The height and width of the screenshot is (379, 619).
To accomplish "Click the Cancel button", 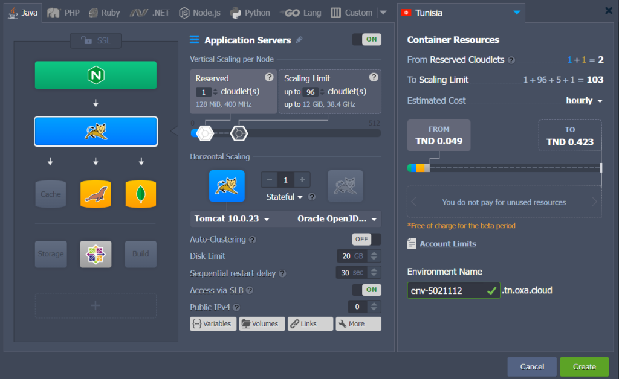I will (x=532, y=367).
